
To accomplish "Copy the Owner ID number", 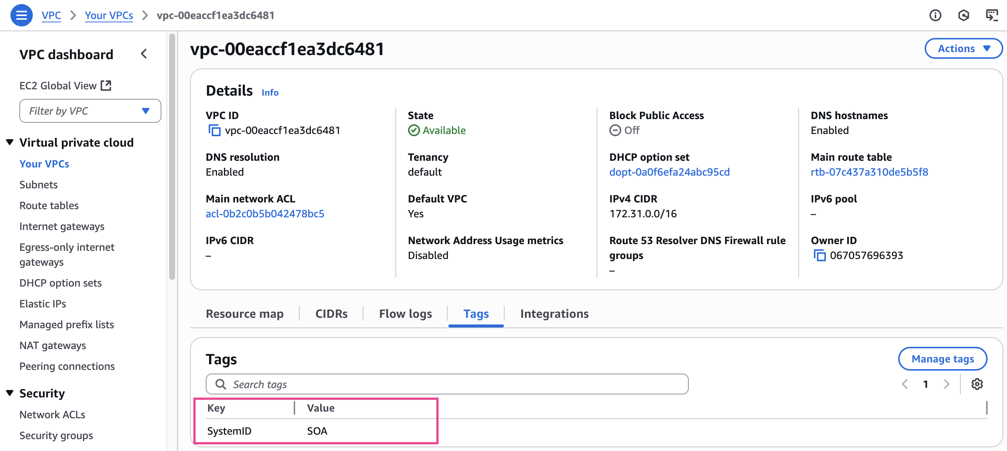I will (820, 255).
